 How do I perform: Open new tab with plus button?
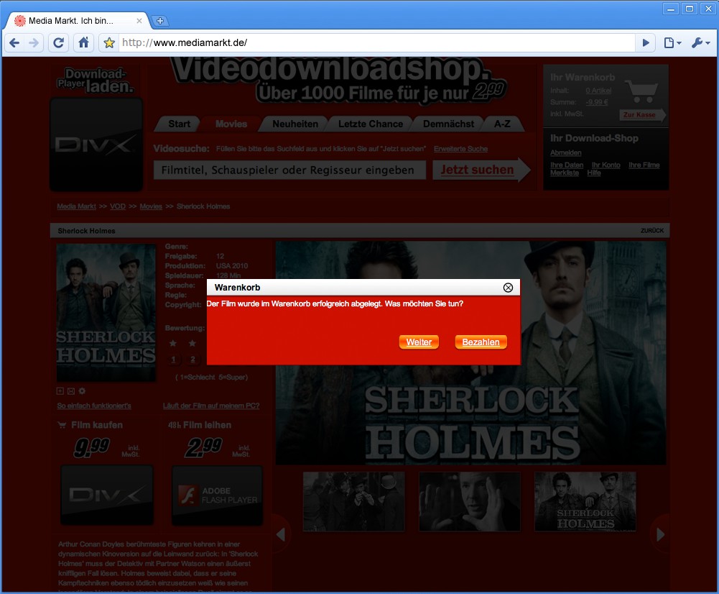click(160, 21)
